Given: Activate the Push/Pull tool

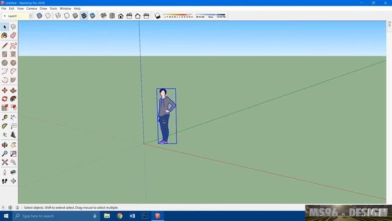Looking at the screenshot, I should coord(13,90).
